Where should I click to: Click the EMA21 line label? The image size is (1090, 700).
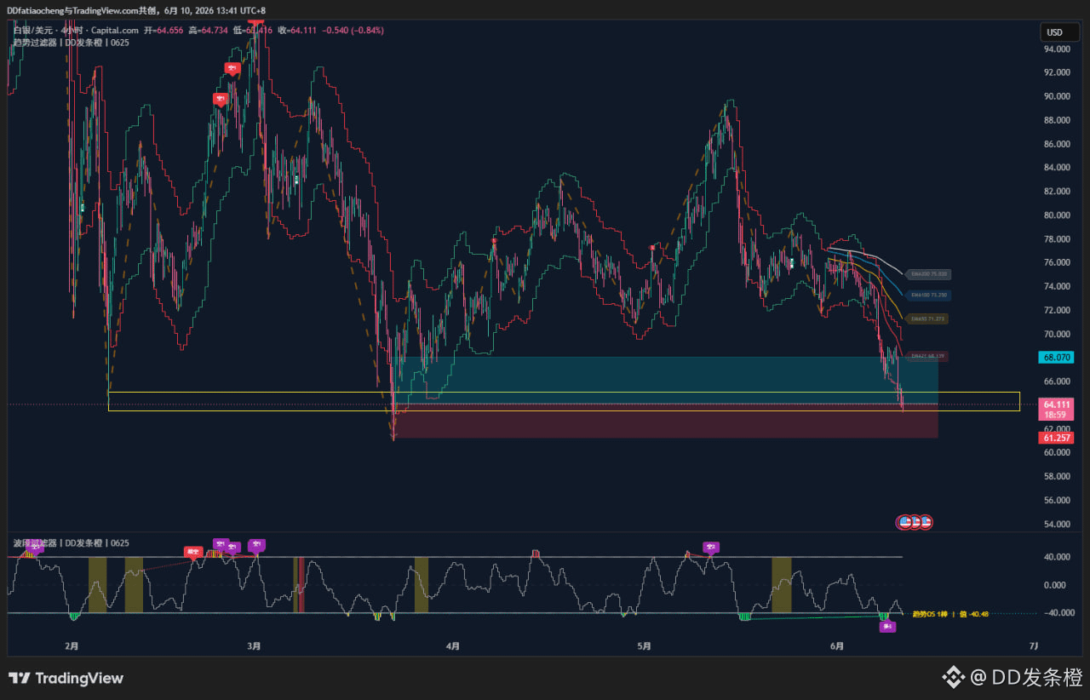(x=926, y=356)
